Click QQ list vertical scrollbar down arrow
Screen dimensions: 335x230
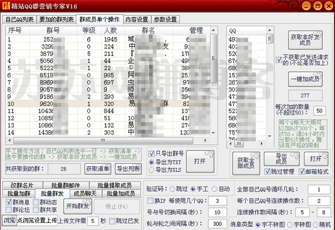[x=270, y=136]
